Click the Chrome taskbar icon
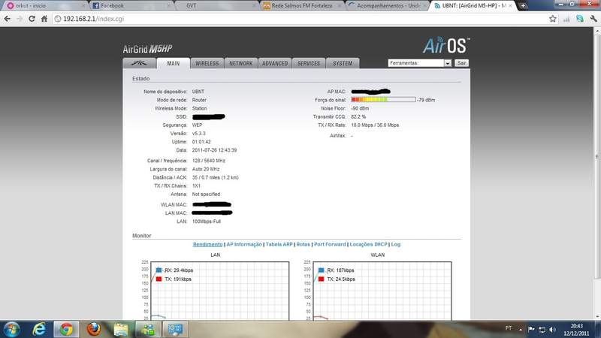Viewport: 601px width, 338px height. pos(66,329)
